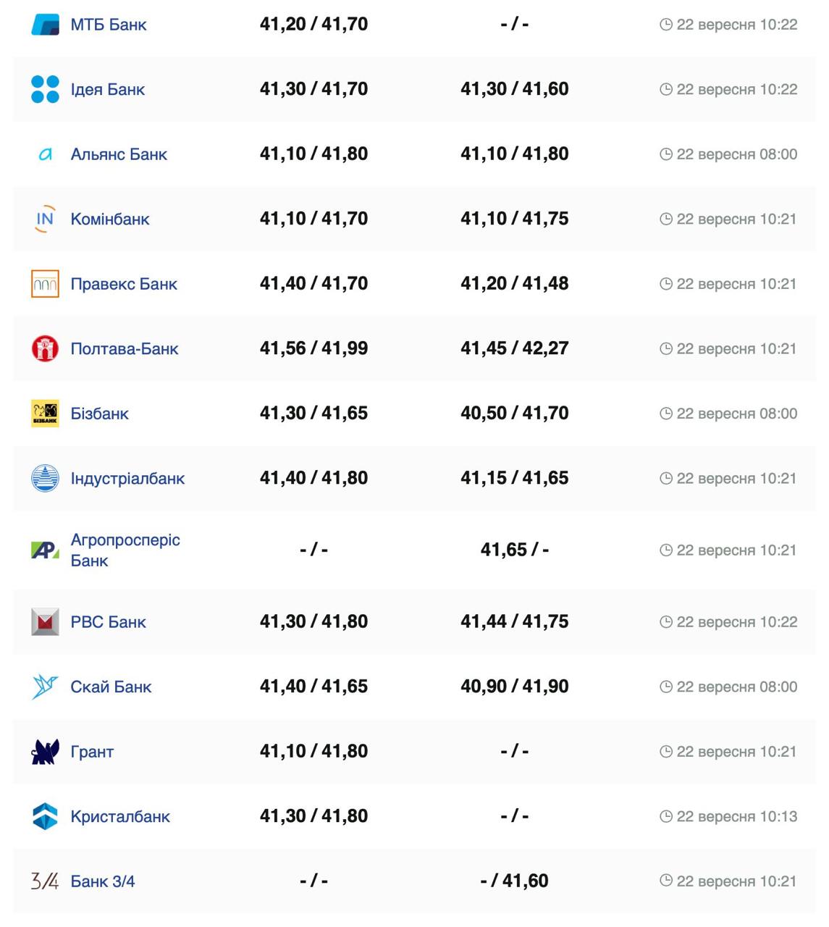Image resolution: width=829 pixels, height=927 pixels.
Task: Click Скай Банк rate 40,90 / 41,90
Action: [x=514, y=686]
